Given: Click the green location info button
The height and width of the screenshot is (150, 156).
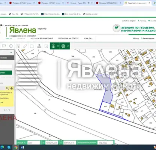Looking at the screenshot, I should pos(53,46).
